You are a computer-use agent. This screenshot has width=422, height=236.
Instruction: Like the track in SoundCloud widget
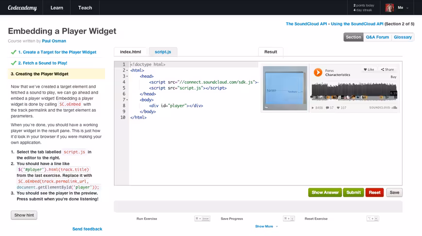pyautogui.click(x=369, y=69)
